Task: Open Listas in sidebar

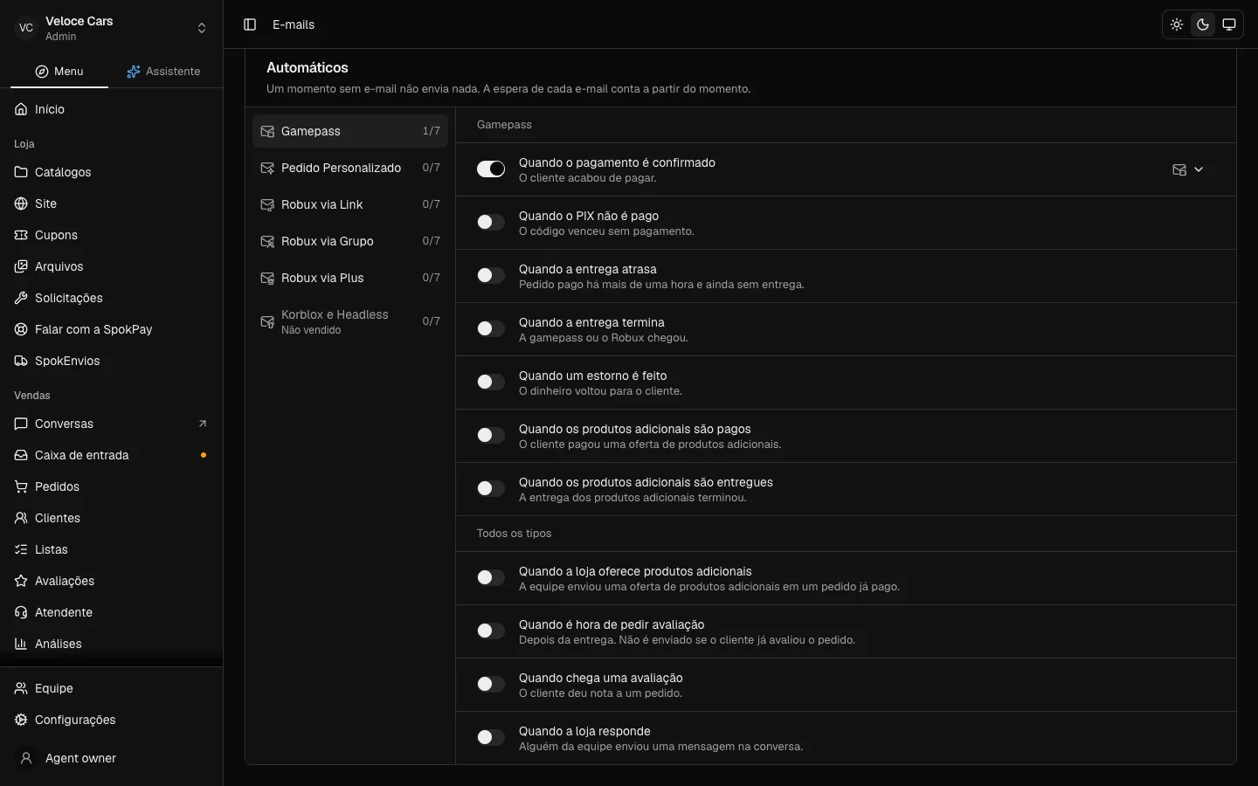Action: coord(111,549)
